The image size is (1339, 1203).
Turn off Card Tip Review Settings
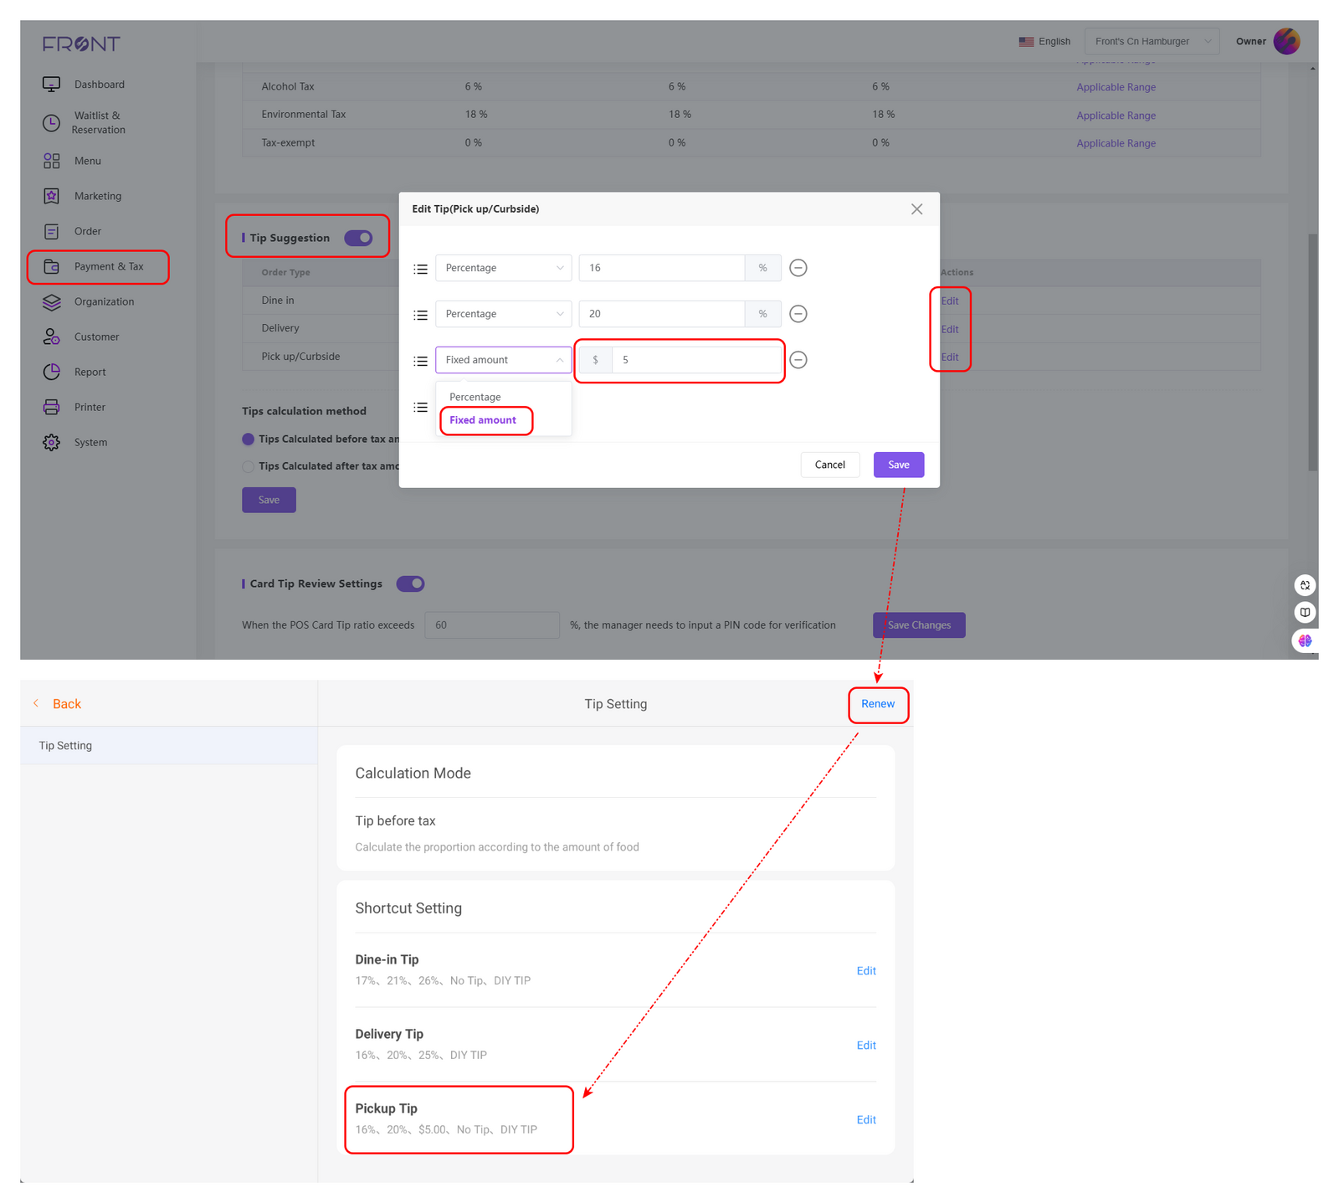tap(410, 584)
